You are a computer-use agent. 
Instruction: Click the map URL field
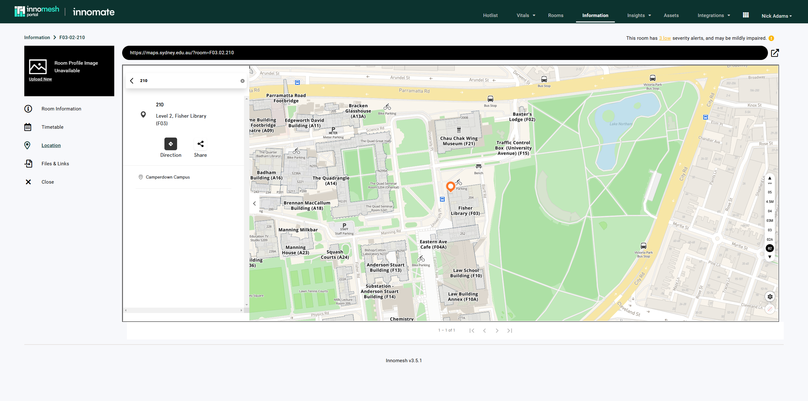coord(445,53)
